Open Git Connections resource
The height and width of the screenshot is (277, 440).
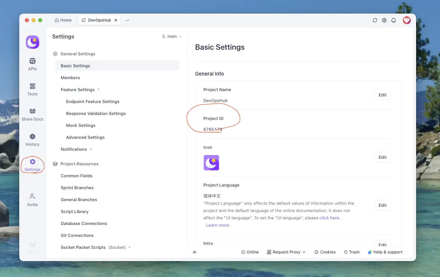tap(77, 235)
